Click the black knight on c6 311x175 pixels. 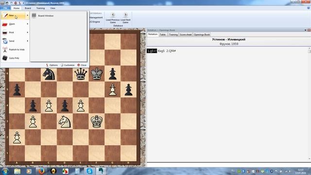(49, 74)
